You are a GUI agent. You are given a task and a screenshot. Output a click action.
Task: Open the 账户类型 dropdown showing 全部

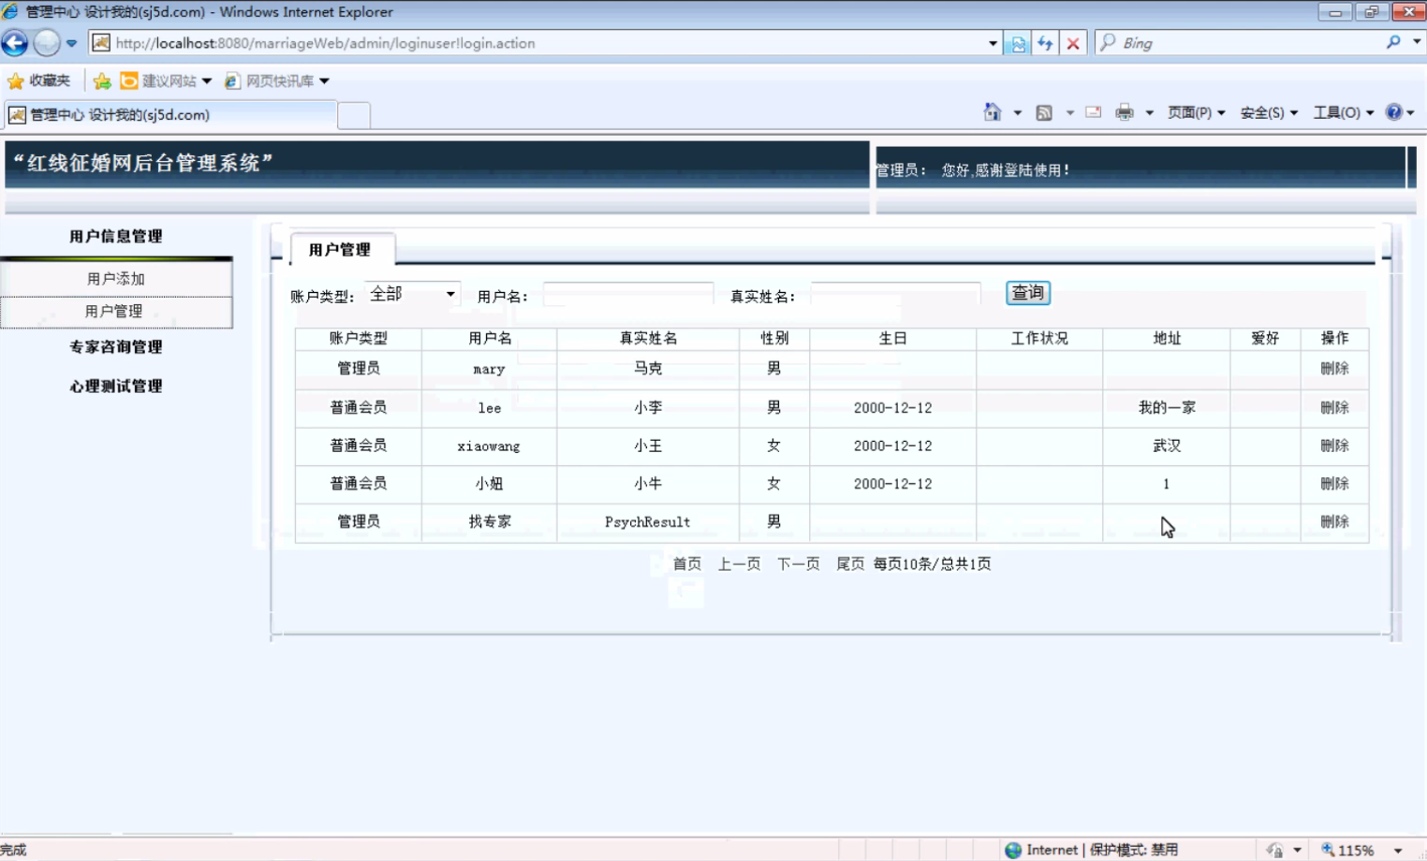(x=413, y=294)
